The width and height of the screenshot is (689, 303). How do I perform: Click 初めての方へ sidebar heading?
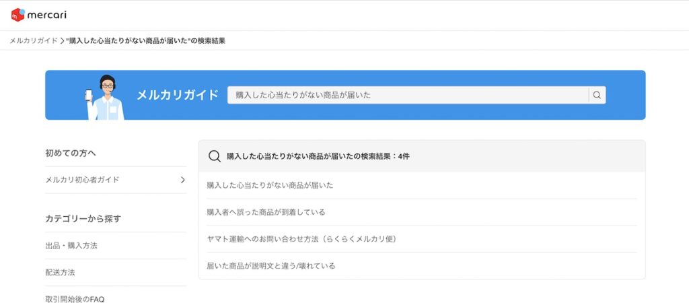(x=71, y=153)
